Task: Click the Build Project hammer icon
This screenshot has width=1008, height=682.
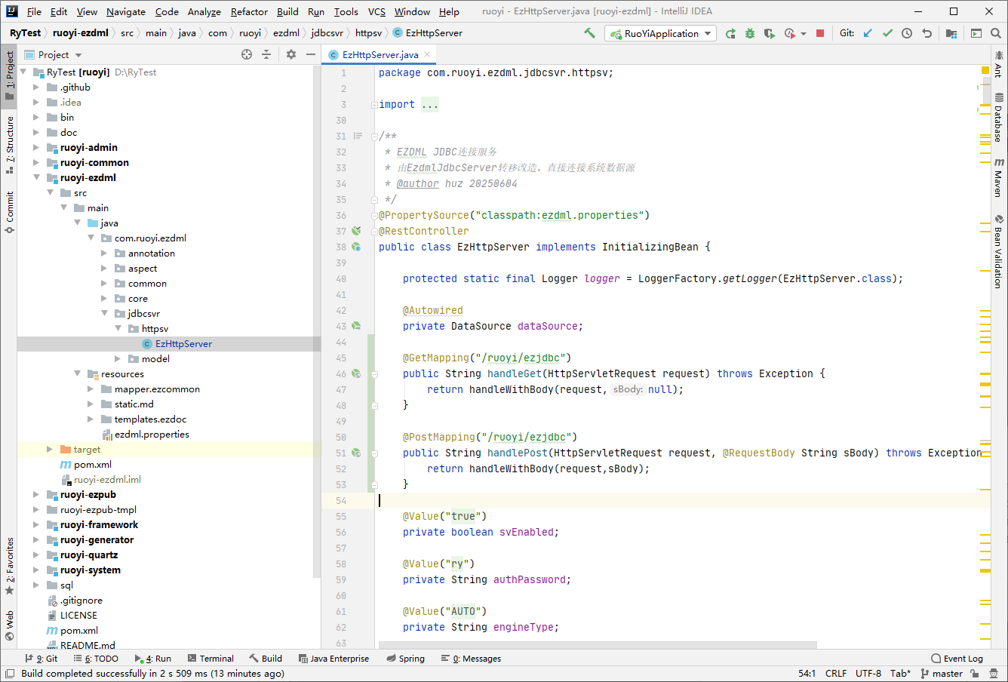Action: click(589, 33)
